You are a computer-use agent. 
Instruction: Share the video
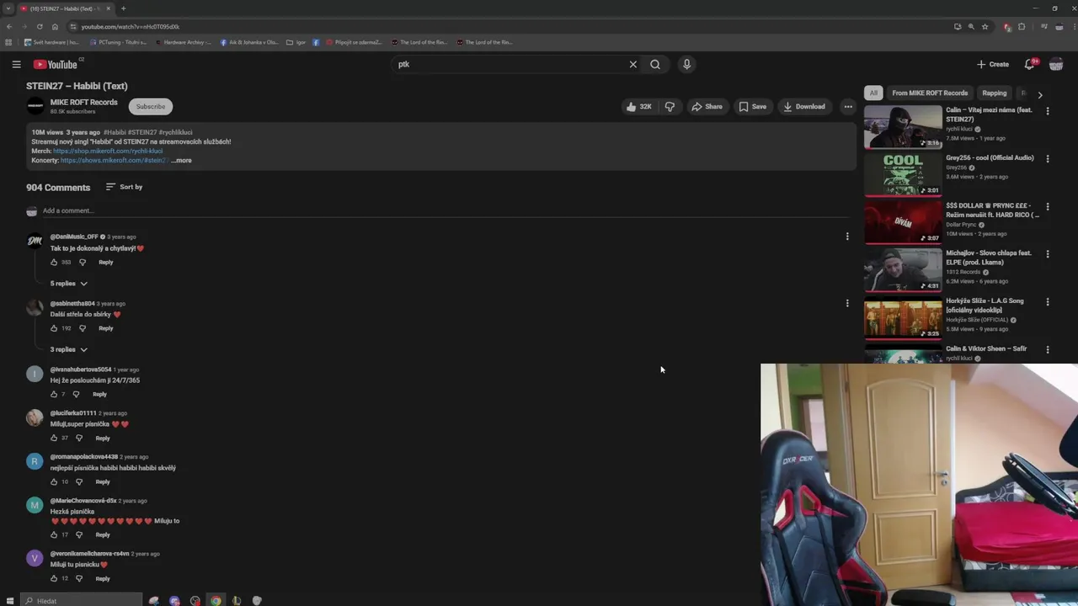(707, 107)
